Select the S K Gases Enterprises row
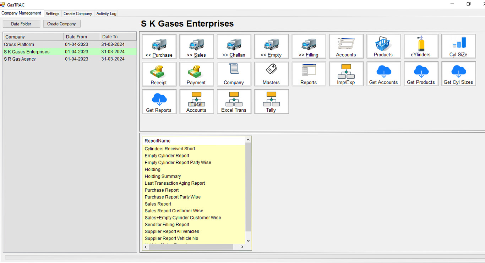Image resolution: width=485 pixels, height=263 pixels. click(70, 52)
